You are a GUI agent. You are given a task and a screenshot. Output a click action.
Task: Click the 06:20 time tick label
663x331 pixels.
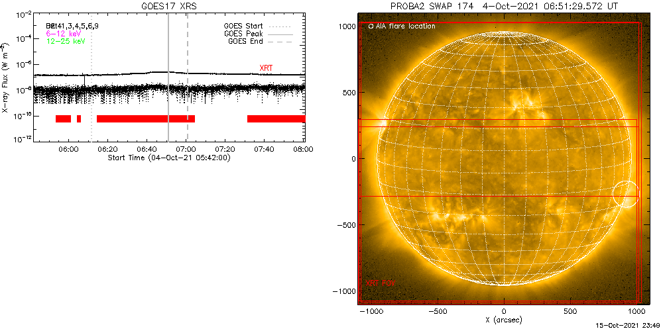point(108,149)
